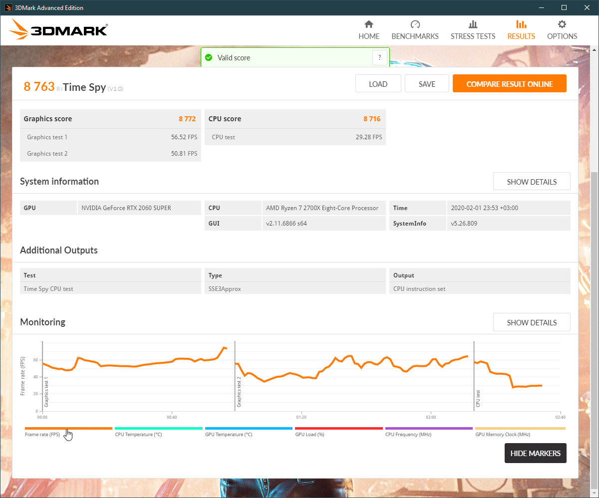
Task: Click the Benchmarks gauge icon
Action: tap(415, 24)
